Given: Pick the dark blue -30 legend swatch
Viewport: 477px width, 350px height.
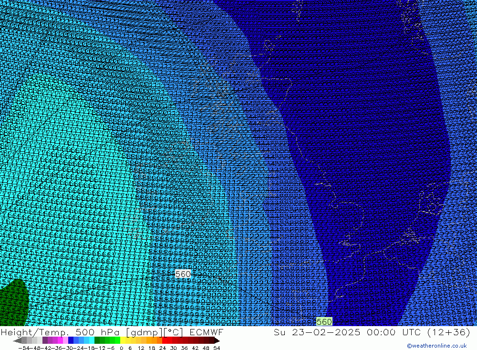Looking at the screenshot, I should [71, 340].
